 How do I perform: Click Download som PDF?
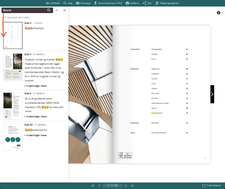(x=108, y=3)
